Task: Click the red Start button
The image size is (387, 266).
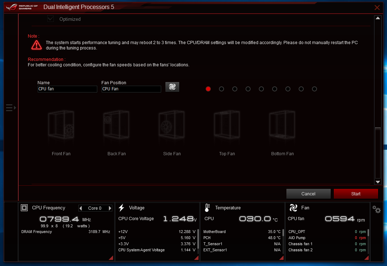Action: (x=356, y=194)
